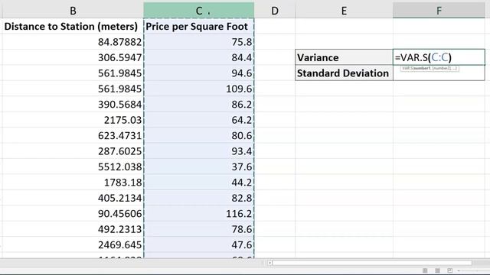Select column C header

coord(199,11)
